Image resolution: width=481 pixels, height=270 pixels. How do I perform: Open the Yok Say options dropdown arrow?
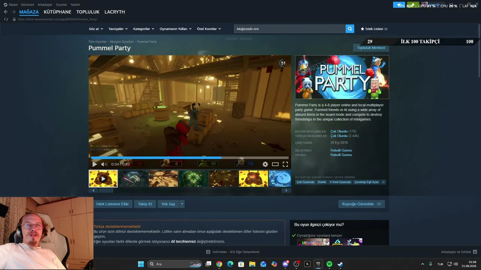pyautogui.click(x=182, y=204)
